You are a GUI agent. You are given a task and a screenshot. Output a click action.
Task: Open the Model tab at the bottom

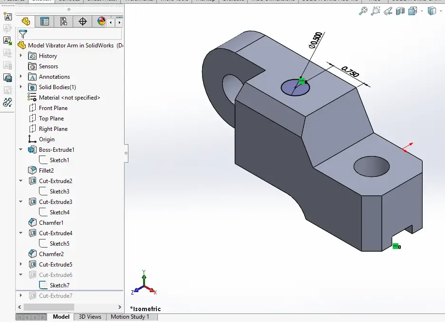click(61, 317)
